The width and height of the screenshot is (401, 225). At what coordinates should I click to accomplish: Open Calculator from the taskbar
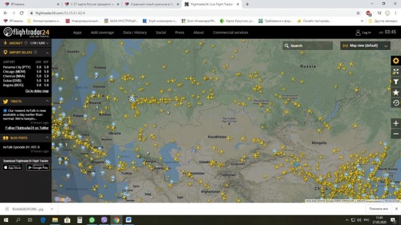point(80,220)
